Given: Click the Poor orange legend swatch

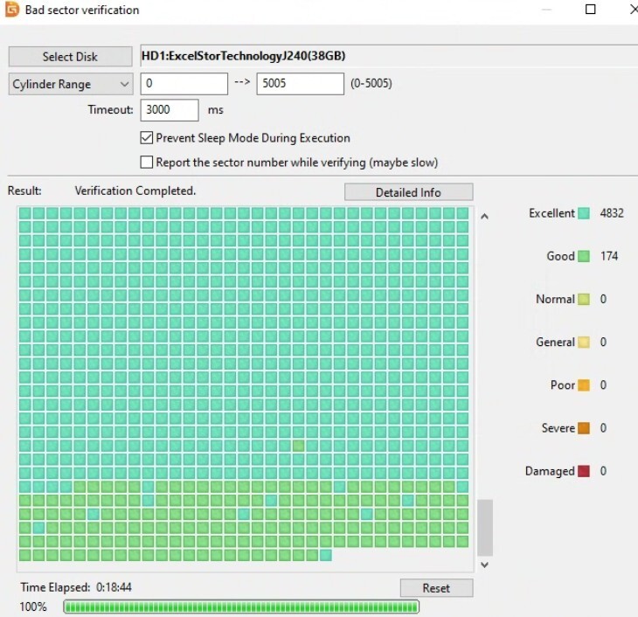Looking at the screenshot, I should point(584,385).
